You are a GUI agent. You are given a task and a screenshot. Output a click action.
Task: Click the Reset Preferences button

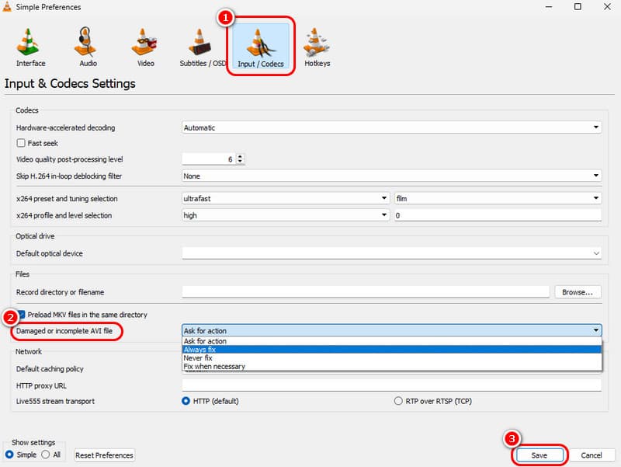[x=105, y=455]
